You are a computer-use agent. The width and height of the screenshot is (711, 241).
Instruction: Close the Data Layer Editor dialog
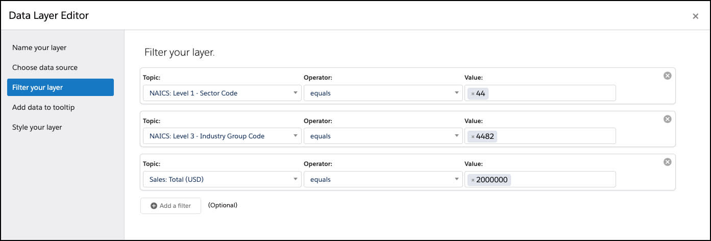[x=695, y=16]
